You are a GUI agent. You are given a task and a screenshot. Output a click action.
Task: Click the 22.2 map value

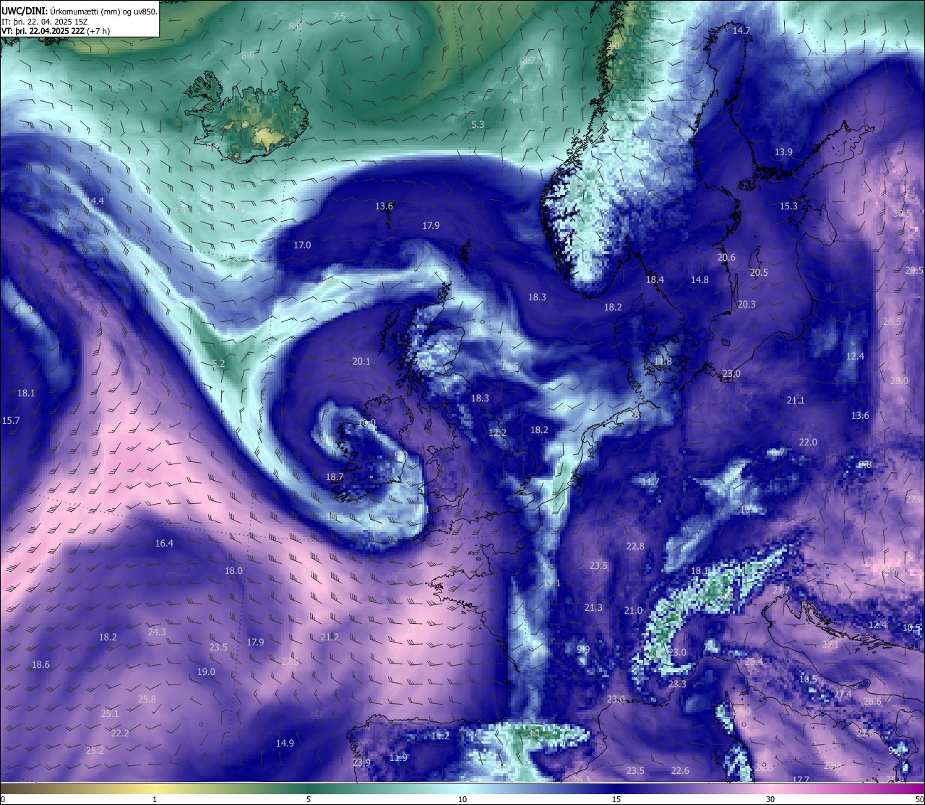[120, 733]
